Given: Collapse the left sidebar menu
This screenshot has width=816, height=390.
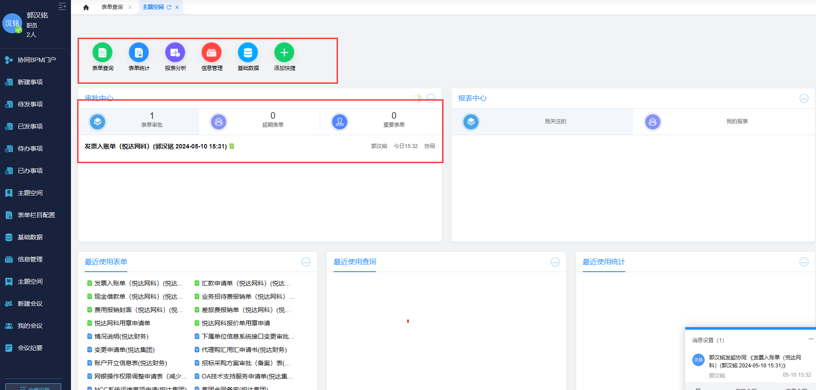Looking at the screenshot, I should point(62,6).
